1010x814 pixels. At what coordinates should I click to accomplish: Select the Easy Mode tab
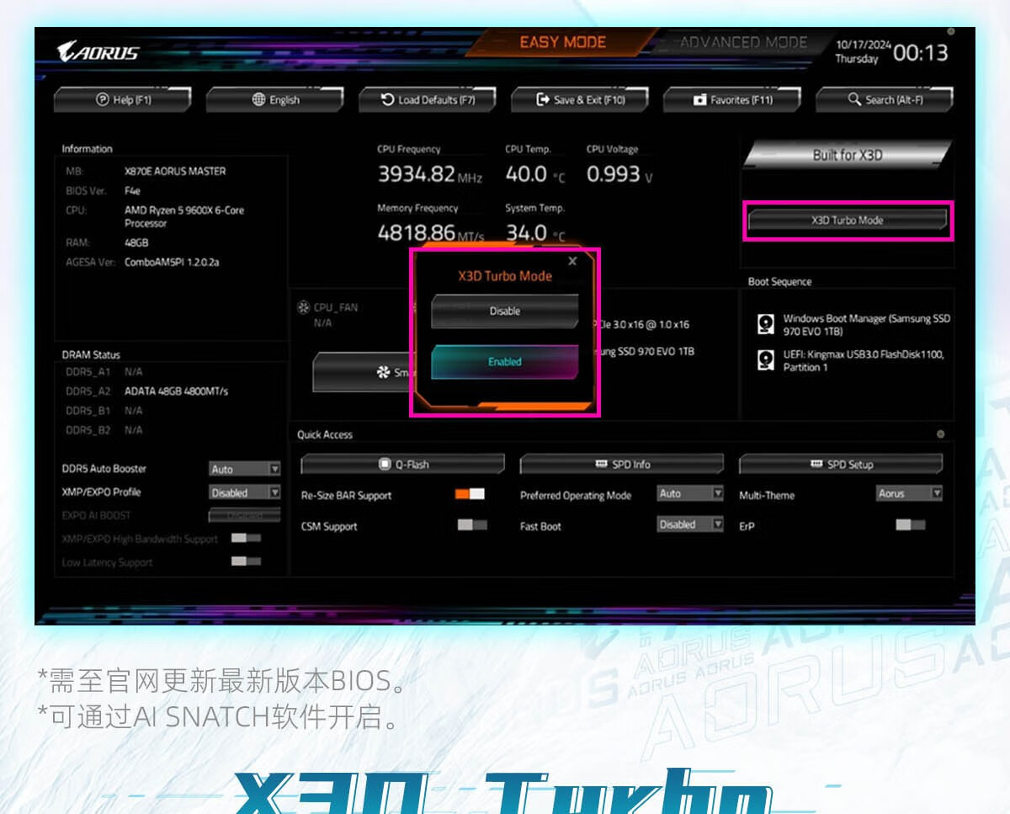(562, 42)
